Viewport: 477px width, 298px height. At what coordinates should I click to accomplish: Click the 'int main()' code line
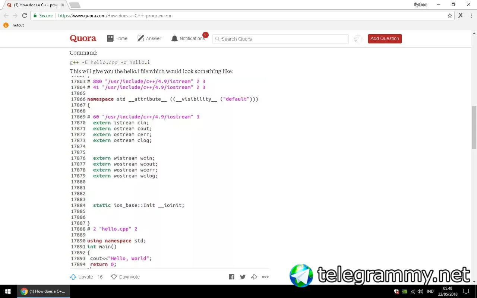pyautogui.click(x=102, y=247)
